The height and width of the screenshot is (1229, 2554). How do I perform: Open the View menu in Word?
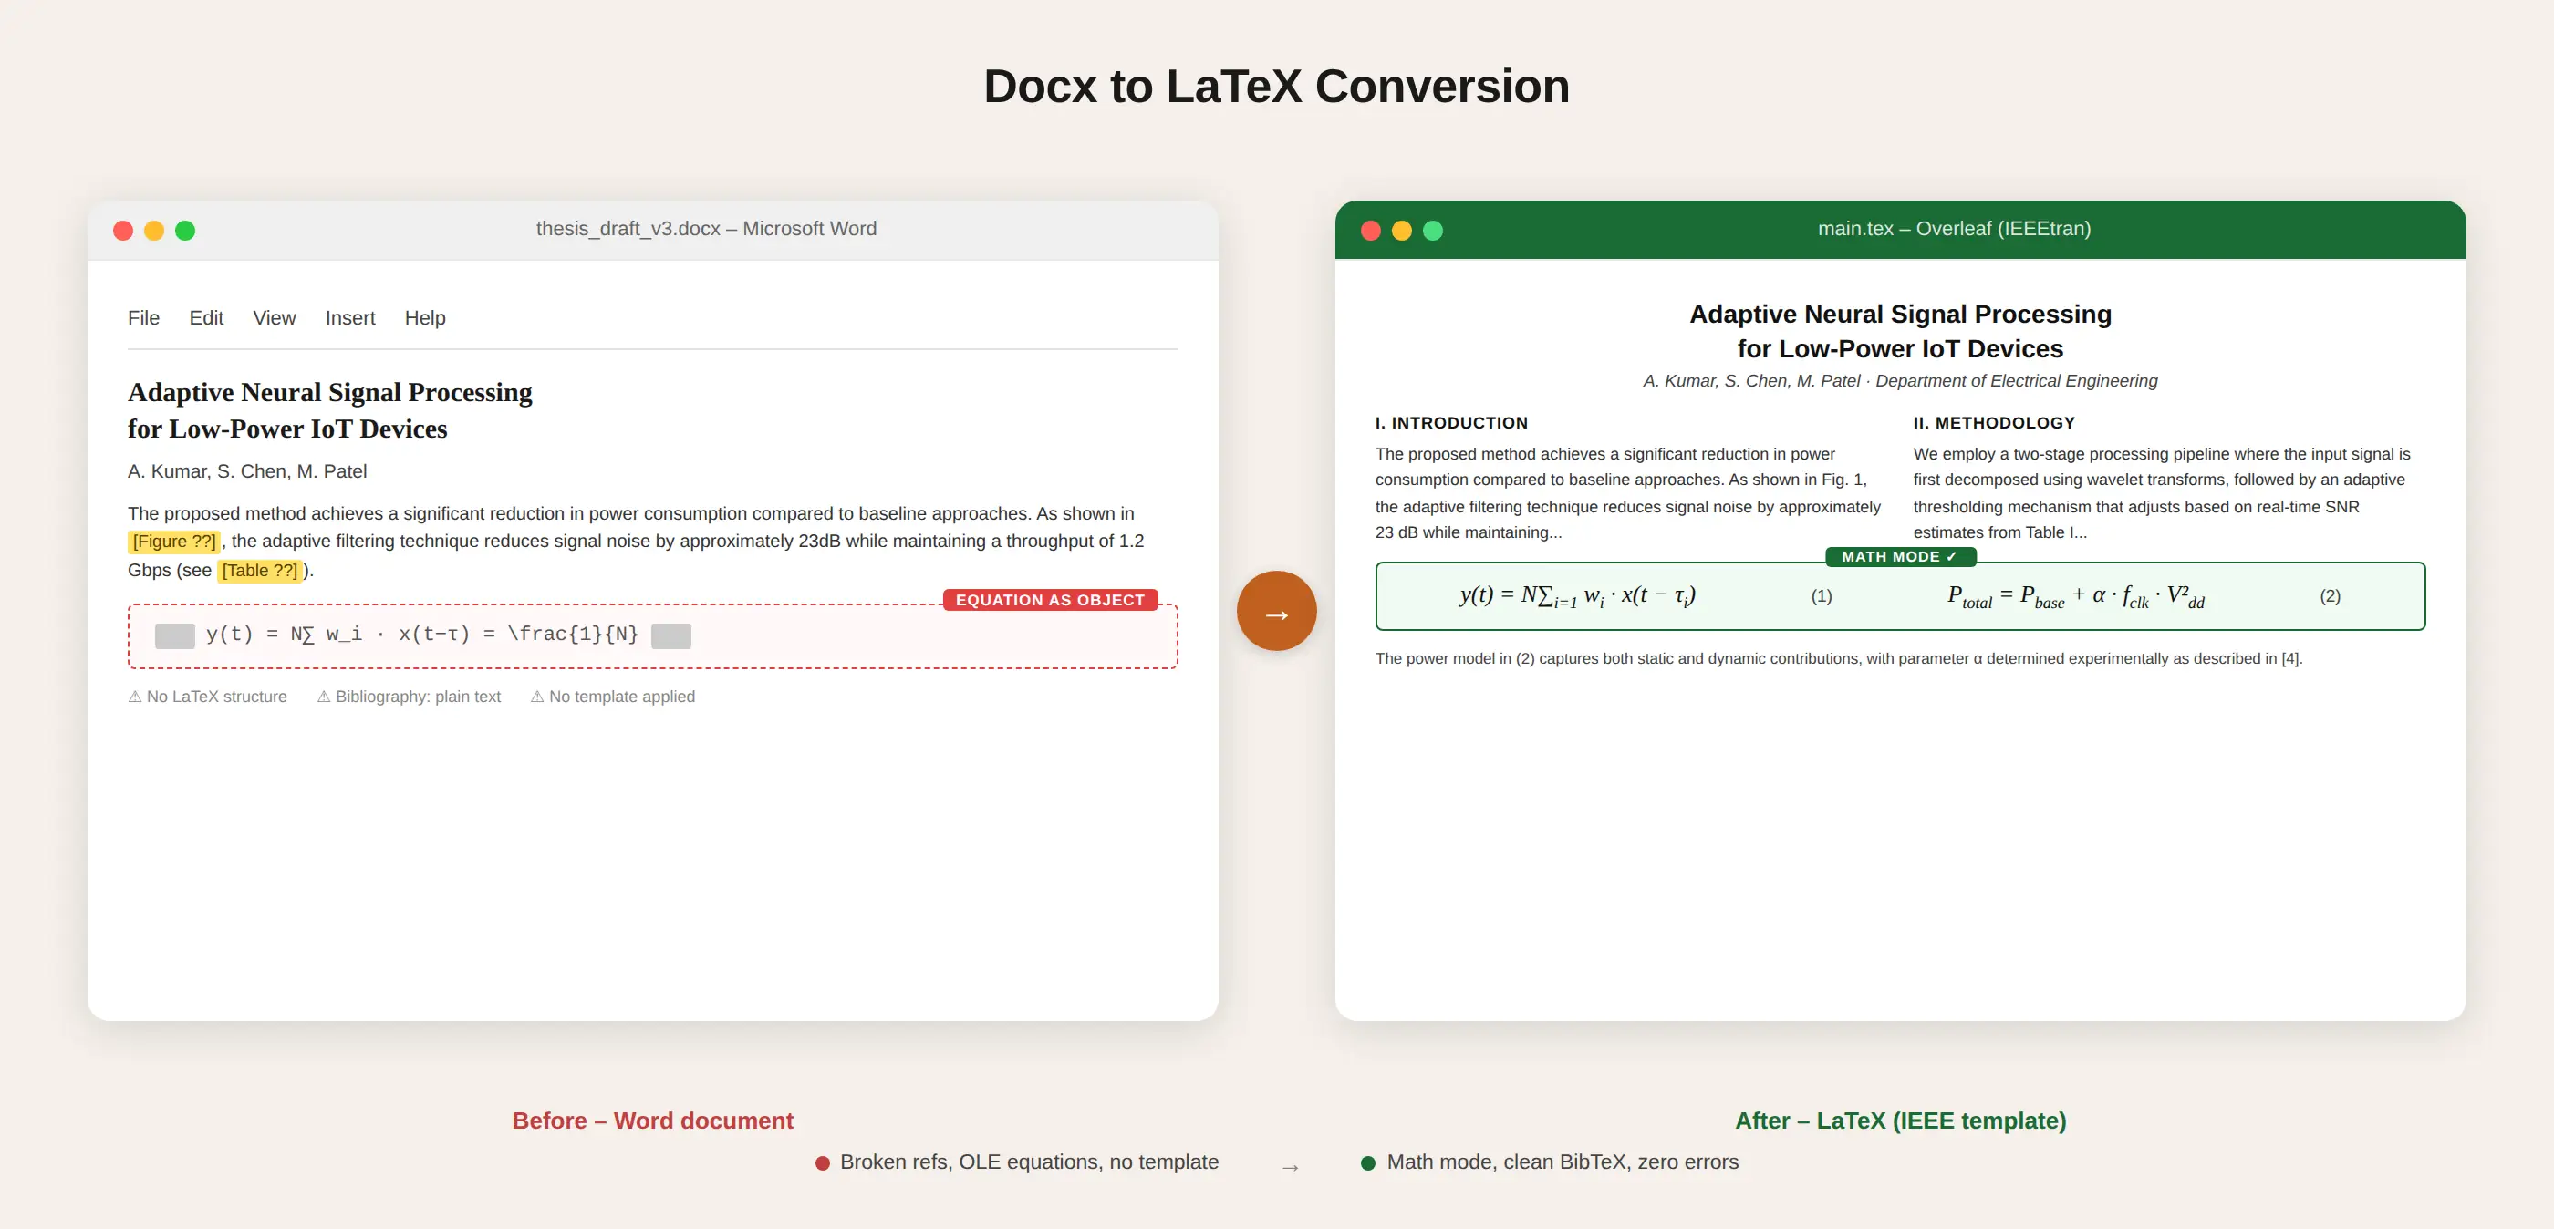pyautogui.click(x=274, y=318)
